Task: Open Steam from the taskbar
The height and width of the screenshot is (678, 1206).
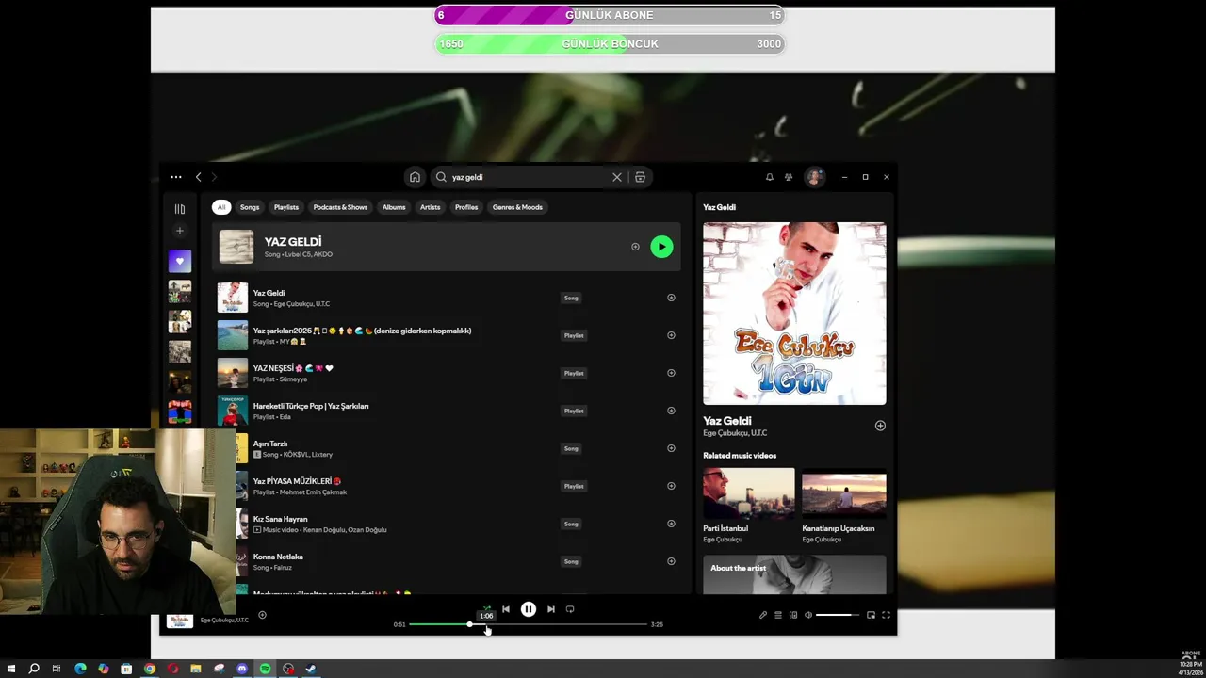Action: click(311, 669)
